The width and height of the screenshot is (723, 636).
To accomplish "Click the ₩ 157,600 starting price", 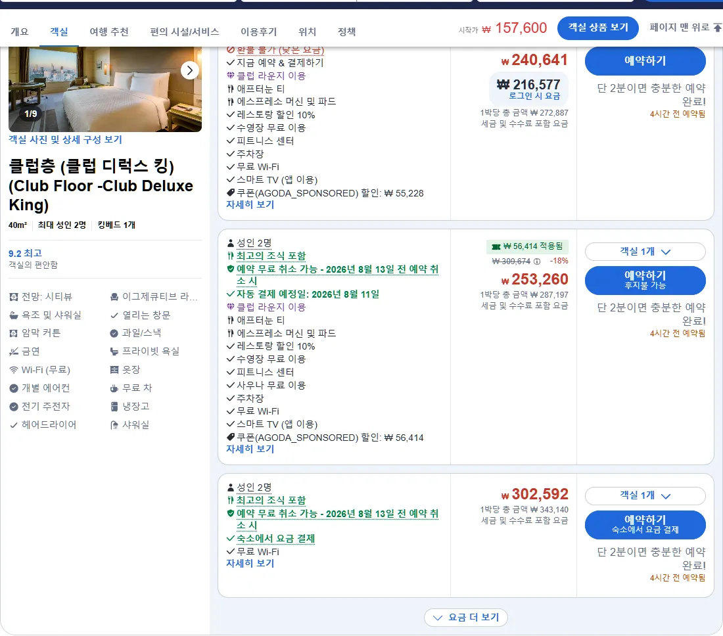I will pos(514,28).
